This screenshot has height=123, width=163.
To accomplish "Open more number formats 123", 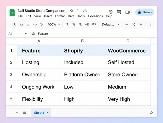I will [94, 24].
